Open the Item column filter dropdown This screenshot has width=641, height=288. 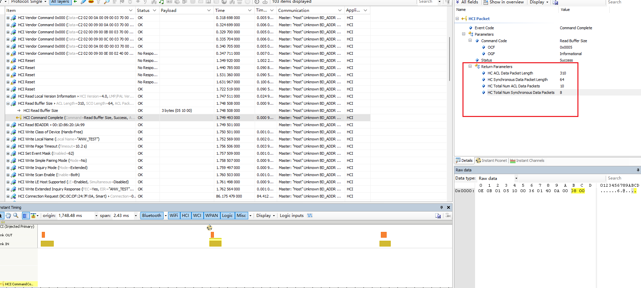coord(131,11)
